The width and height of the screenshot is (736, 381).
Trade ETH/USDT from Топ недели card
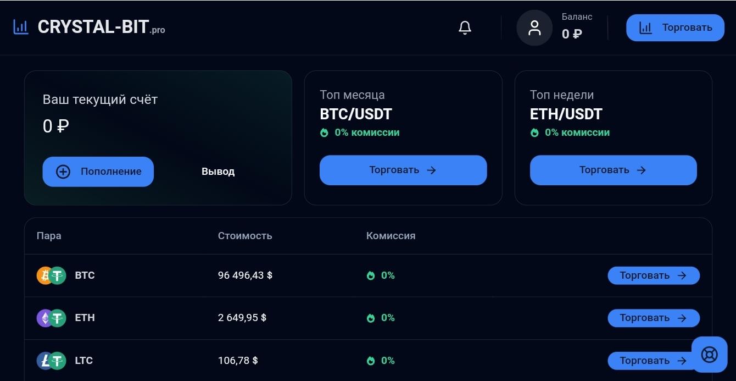613,170
